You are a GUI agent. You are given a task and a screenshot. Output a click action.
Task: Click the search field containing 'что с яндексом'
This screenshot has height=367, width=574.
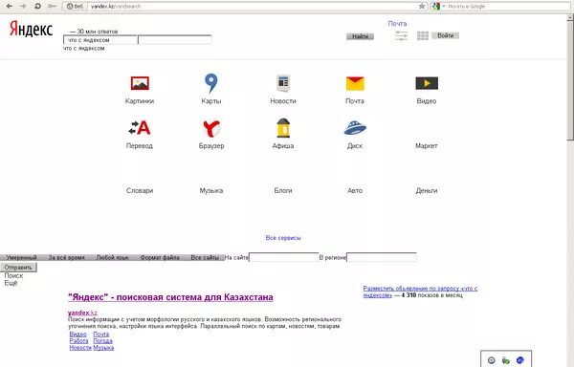(100, 40)
